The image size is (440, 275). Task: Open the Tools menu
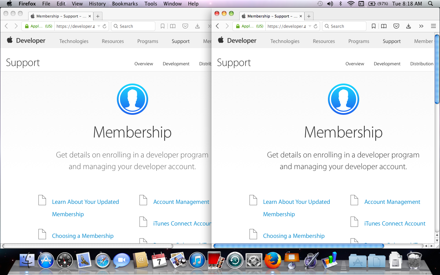tap(151, 4)
